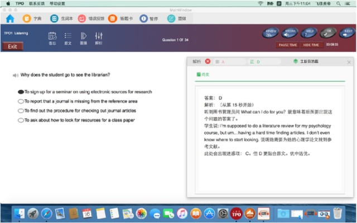
Task: Open Spotlight search in menu bar
Action: tap(339, 3)
